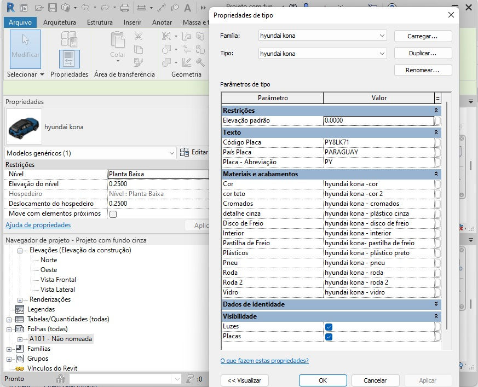This screenshot has height=387, width=478.
Task: Click the Código Placa value PY8LK71
Action: (x=378, y=142)
